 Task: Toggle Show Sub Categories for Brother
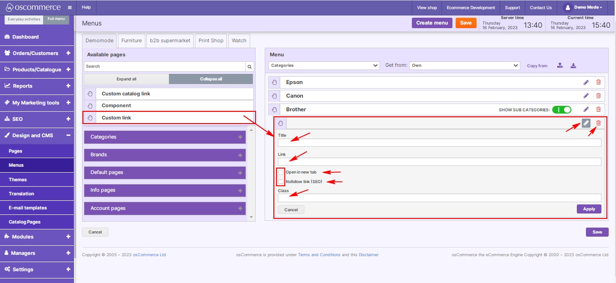562,109
